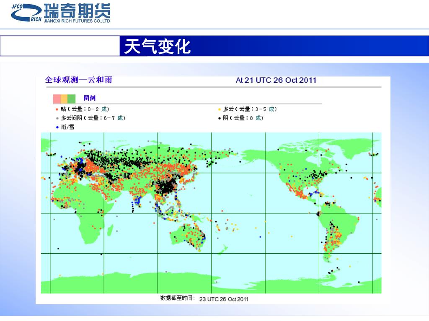Click the yellow dot next to 多云

(x=220, y=110)
